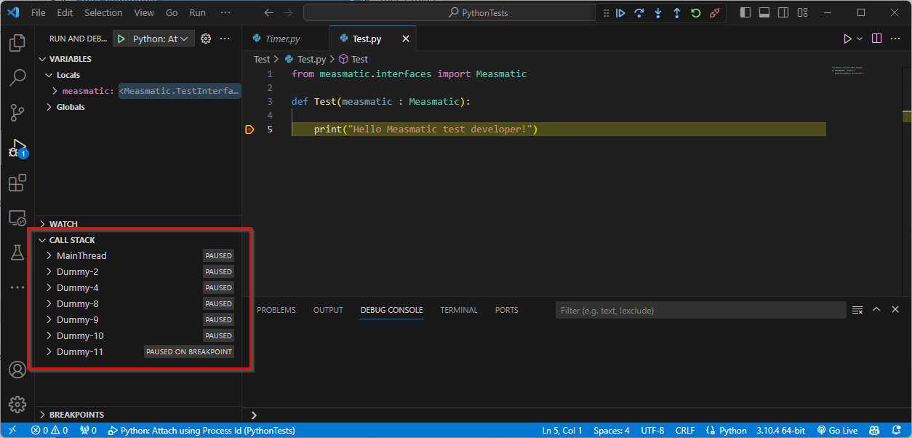Viewport: 912px width, 438px height.
Task: Open the Explorer view in activity bar
Action: [x=17, y=42]
